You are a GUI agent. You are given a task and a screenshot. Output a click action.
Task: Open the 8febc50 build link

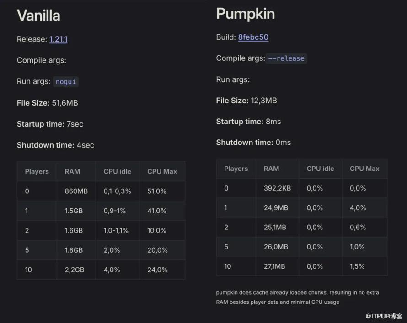[x=253, y=37]
